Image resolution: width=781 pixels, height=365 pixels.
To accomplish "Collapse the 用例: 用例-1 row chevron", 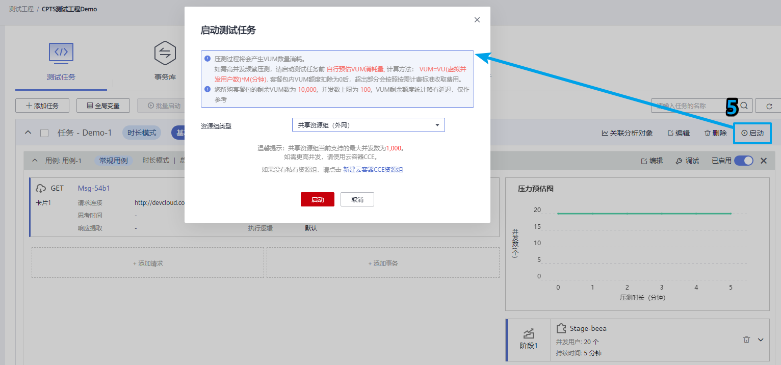I will 35,161.
